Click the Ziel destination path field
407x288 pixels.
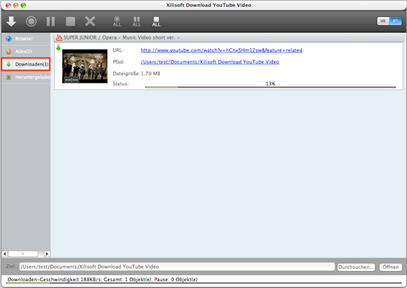[177, 267]
